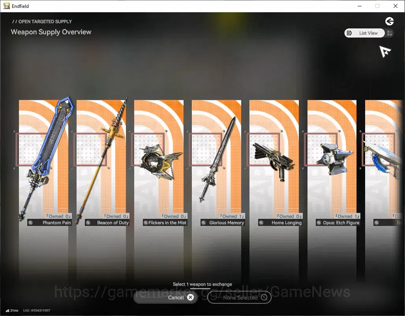This screenshot has width=405, height=316.
Task: Open details magnifier for Glorious Memory
Action: click(204, 223)
